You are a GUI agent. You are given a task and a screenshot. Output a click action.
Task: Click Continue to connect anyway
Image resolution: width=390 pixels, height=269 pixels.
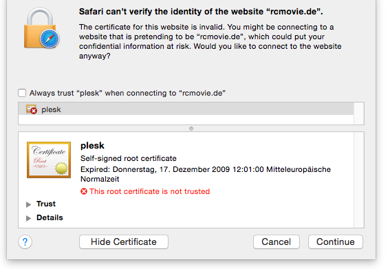[x=336, y=241]
